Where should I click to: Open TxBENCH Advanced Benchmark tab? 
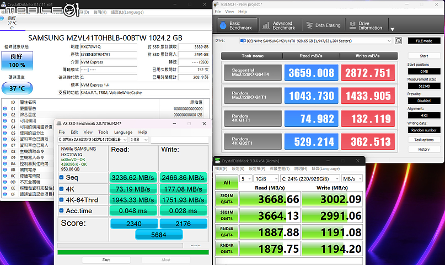280,25
